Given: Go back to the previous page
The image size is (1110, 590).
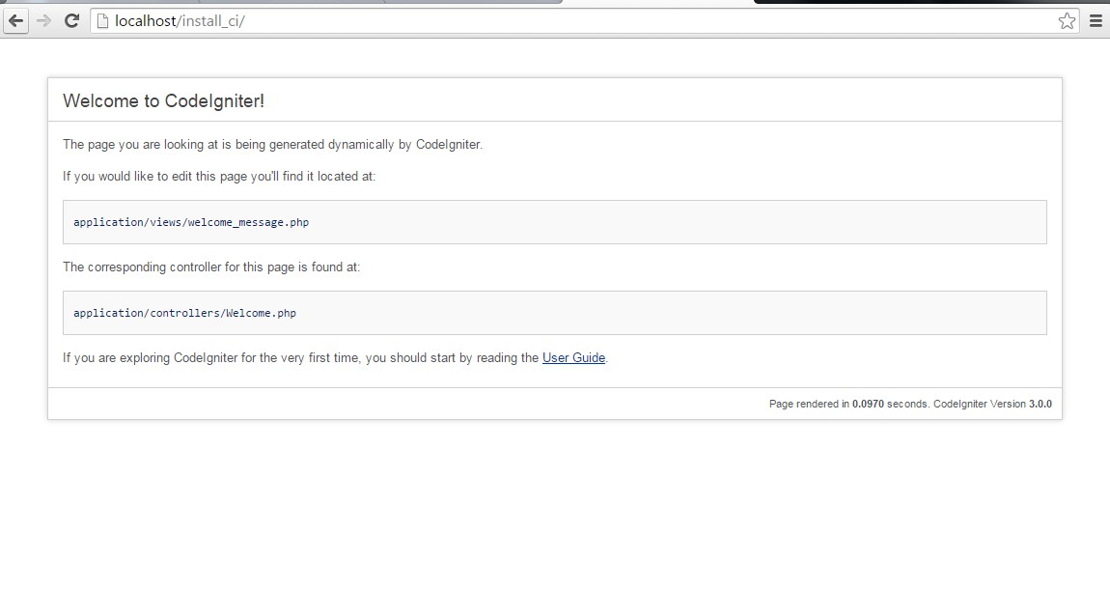Looking at the screenshot, I should tap(15, 20).
